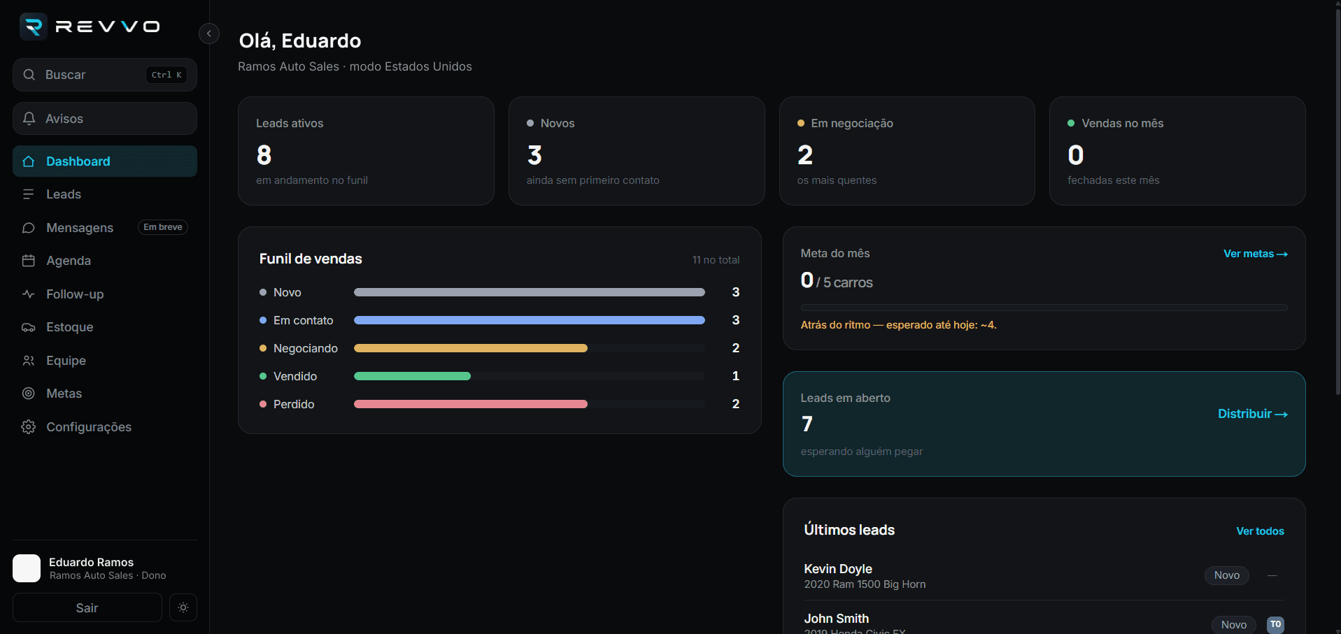Open the Equipe team page
This screenshot has height=634, width=1341.
[x=105, y=361]
